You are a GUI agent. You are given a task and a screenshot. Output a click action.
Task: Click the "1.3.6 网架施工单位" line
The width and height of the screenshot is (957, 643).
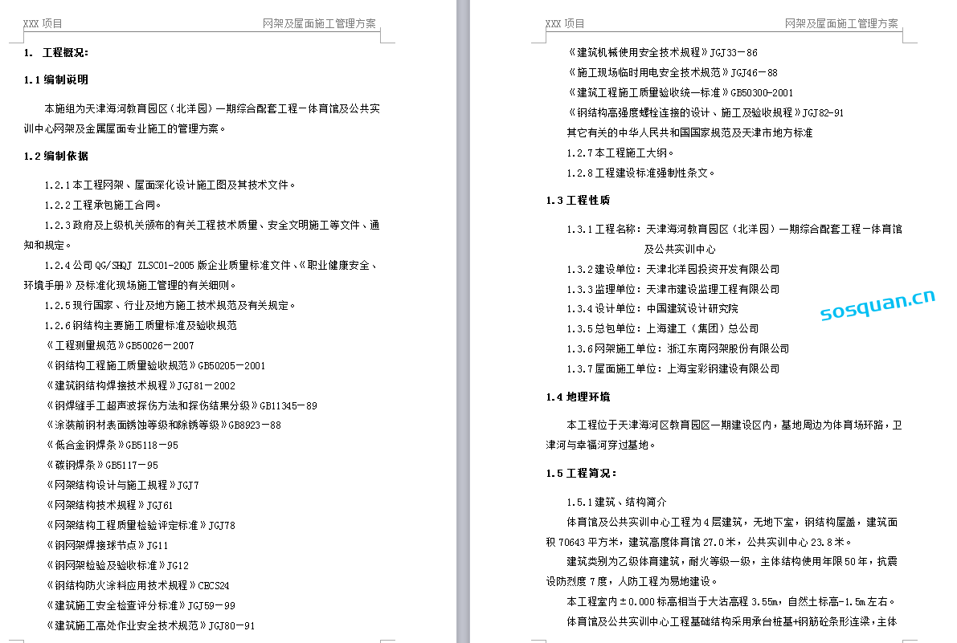point(677,348)
